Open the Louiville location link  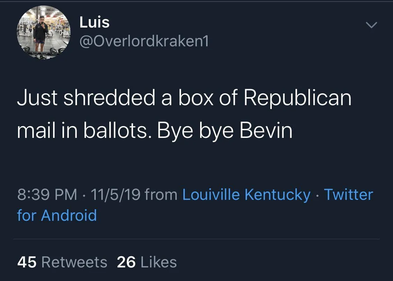point(211,195)
